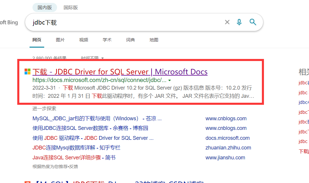Open the 图片 search tab
309x183 pixels.
pos(60,40)
